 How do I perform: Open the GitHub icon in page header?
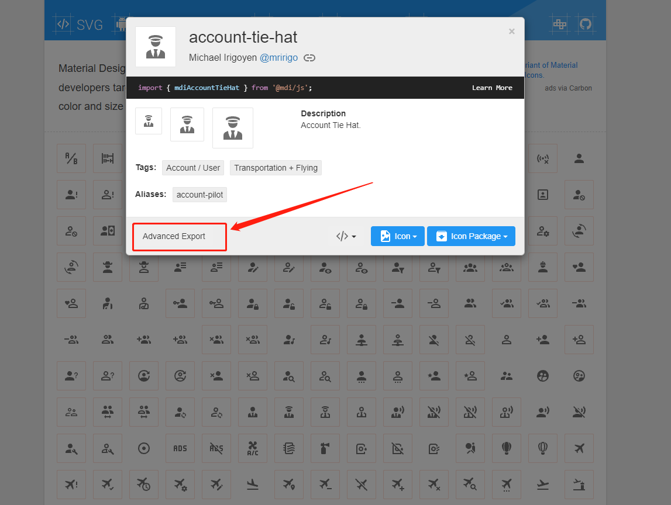pyautogui.click(x=586, y=23)
